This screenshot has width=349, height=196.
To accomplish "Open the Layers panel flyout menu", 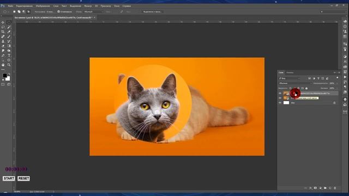I will [x=339, y=72].
